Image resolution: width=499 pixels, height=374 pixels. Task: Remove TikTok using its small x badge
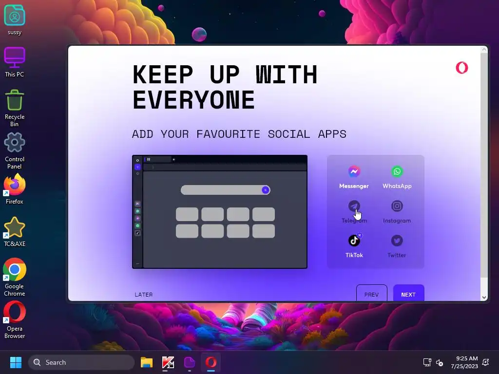[x=360, y=235]
